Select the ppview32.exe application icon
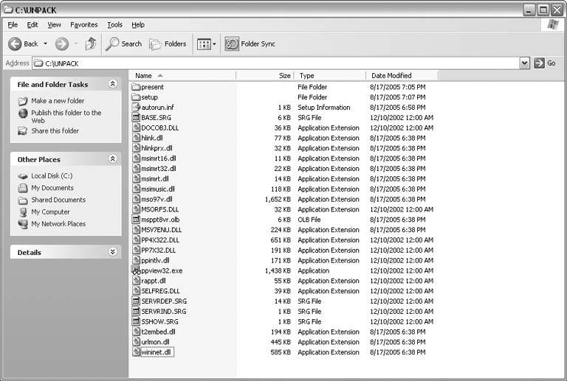567x381 pixels. pos(136,270)
